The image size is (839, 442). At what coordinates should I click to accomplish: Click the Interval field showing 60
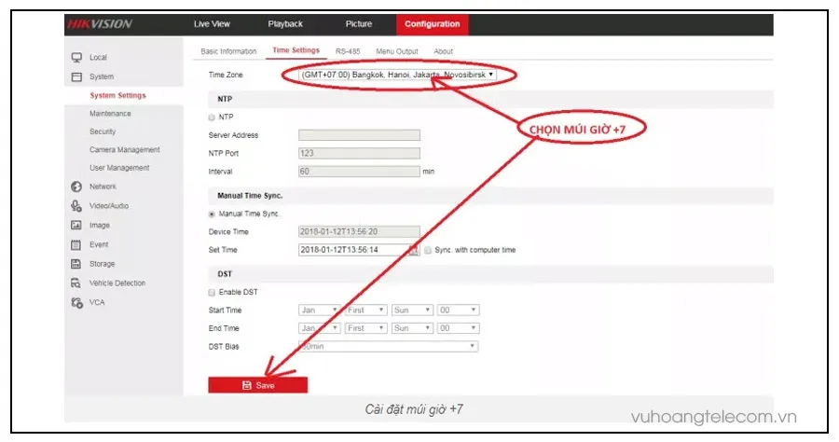359,172
